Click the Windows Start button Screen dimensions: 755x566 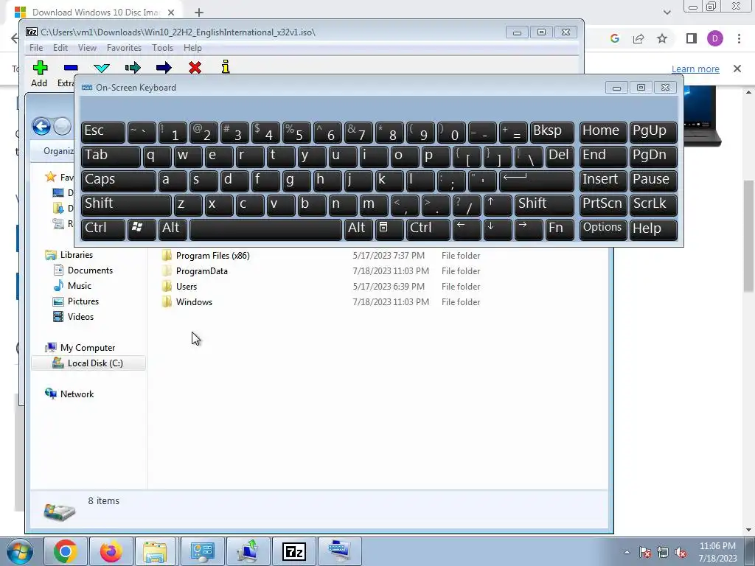pyautogui.click(x=20, y=551)
